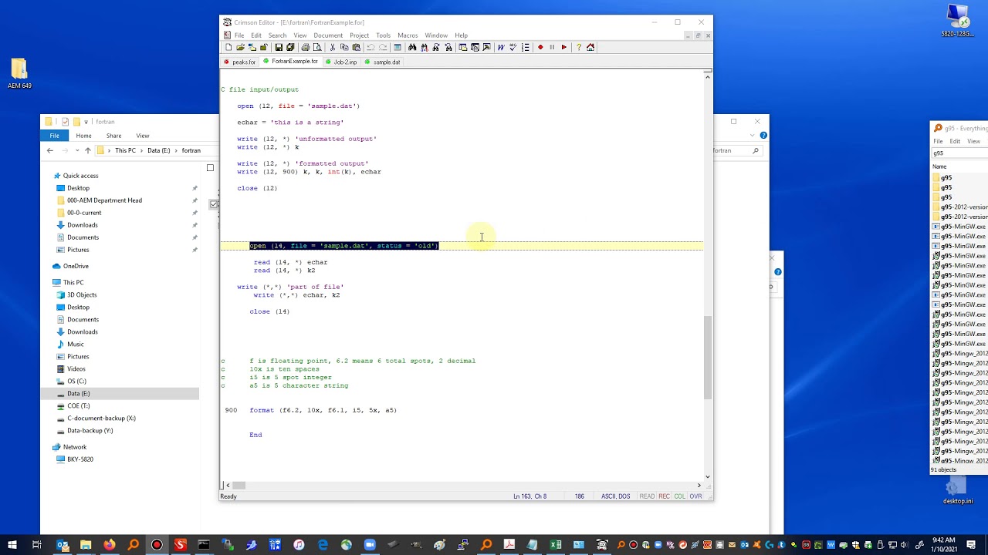Print the document using the printer icon
The image size is (988, 555).
coord(306,47)
